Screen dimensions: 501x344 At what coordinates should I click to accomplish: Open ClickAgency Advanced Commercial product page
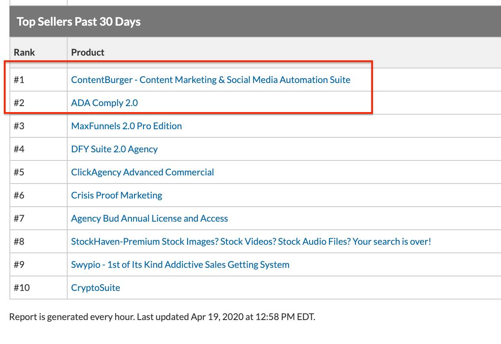[142, 172]
